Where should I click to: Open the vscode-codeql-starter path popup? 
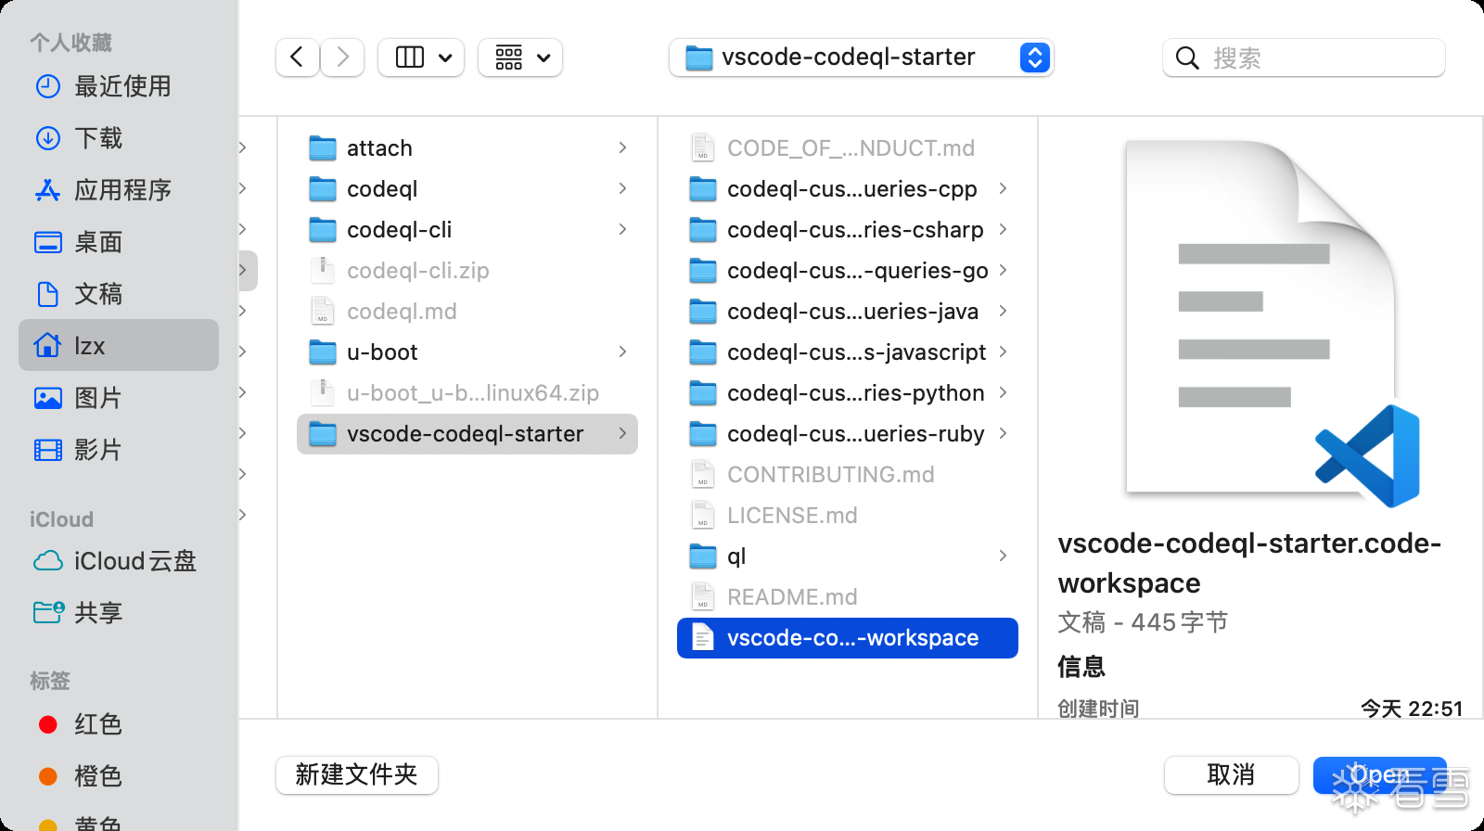tap(861, 58)
